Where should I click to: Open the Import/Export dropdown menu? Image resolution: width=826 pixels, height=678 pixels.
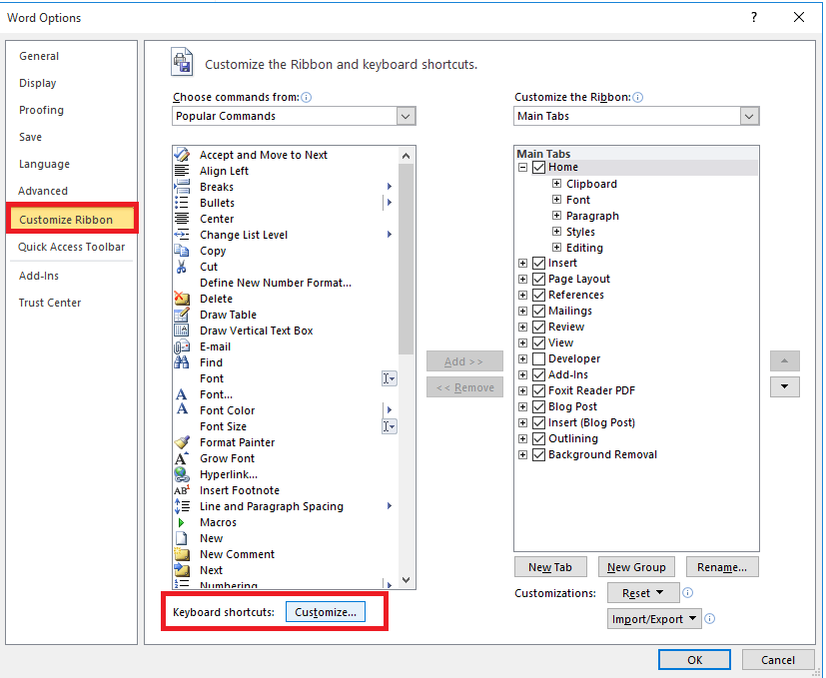pyautogui.click(x=655, y=619)
